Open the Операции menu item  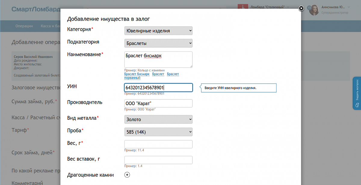point(24,26)
